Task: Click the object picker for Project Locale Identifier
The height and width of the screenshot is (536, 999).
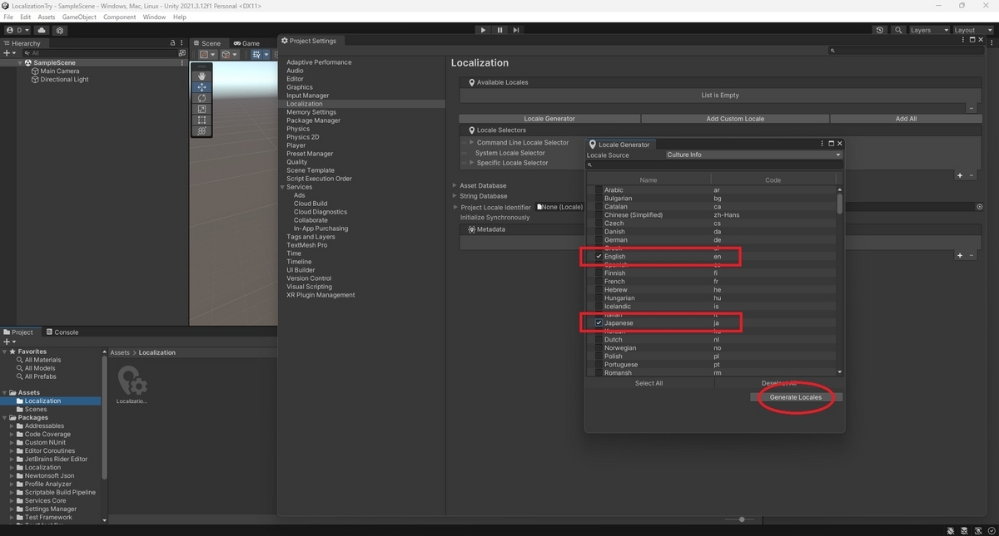Action: tap(979, 207)
